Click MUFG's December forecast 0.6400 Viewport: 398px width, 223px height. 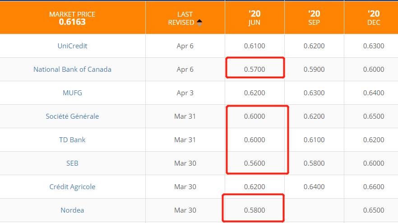coord(374,93)
